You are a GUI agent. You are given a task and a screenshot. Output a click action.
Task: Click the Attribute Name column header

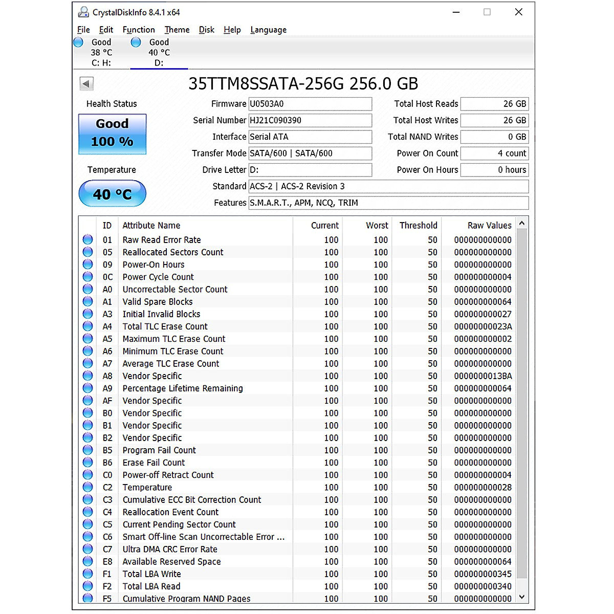pos(151,225)
